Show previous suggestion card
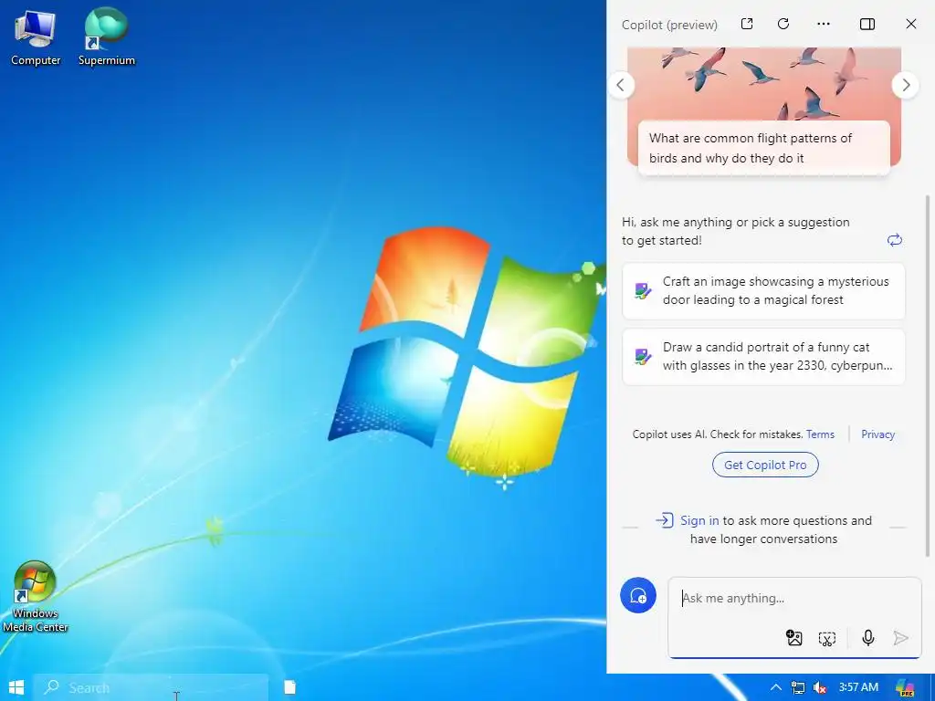 (x=621, y=85)
